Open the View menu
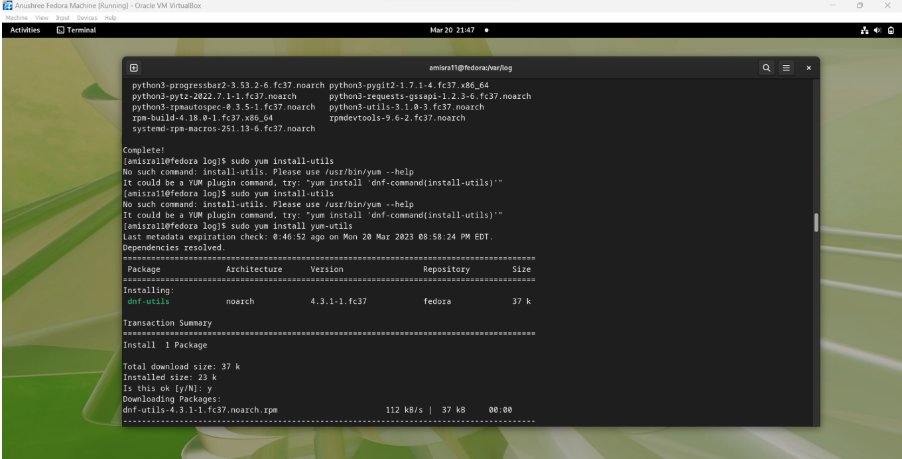Viewport: 902px width, 459px height. [41, 18]
